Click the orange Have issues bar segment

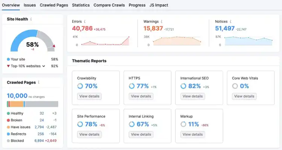pyautogui.click(x=17, y=104)
